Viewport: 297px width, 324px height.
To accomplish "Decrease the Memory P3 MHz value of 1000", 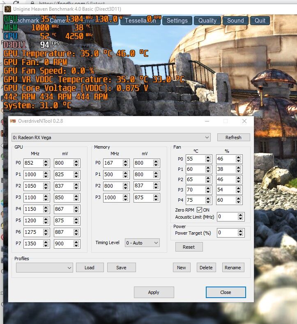I will tap(125, 199).
